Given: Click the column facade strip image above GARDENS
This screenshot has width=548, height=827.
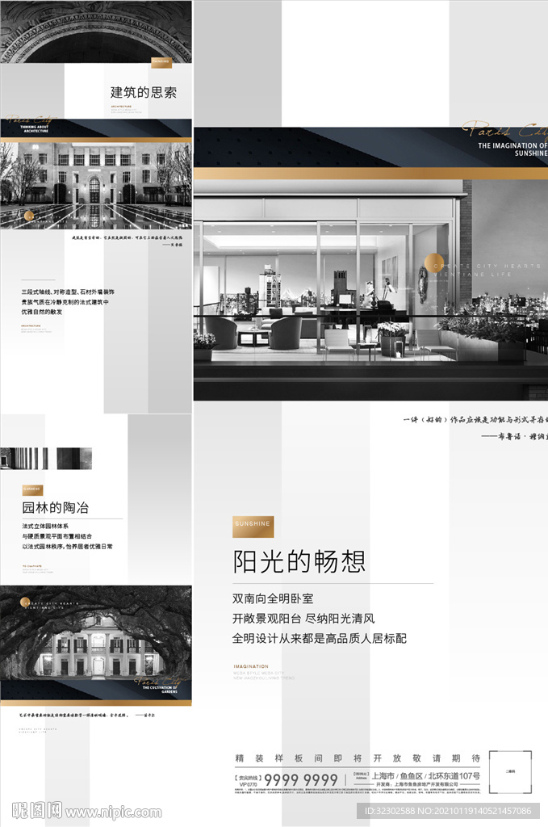Looking at the screenshot, I should [x=46, y=459].
